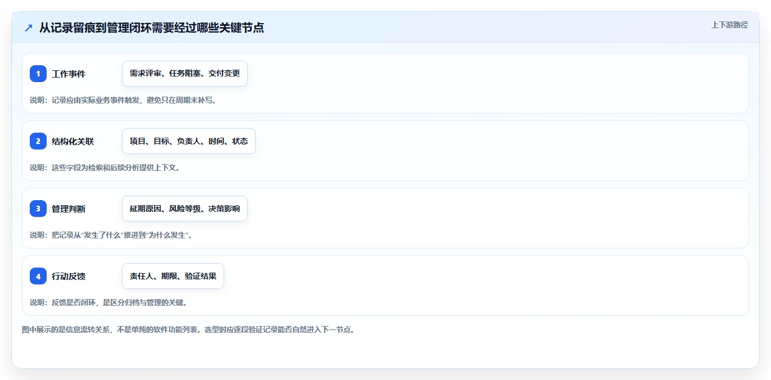Select the step 3 number badge

38,209
